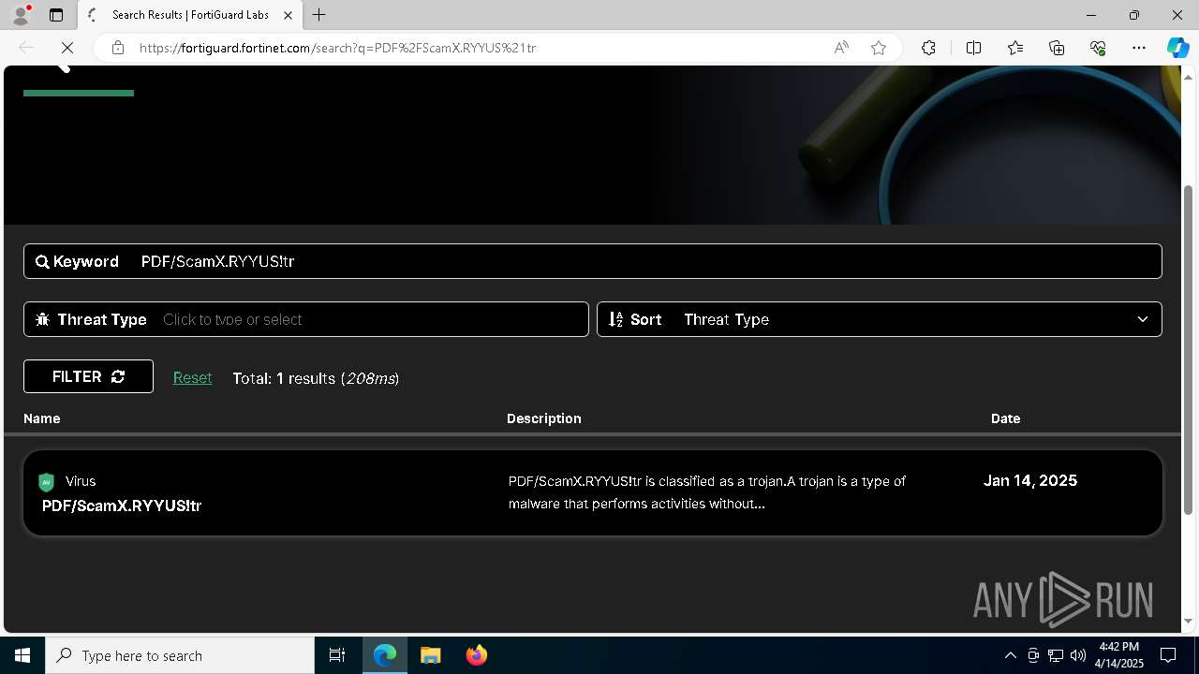Click the Virus shield icon

tap(46, 482)
